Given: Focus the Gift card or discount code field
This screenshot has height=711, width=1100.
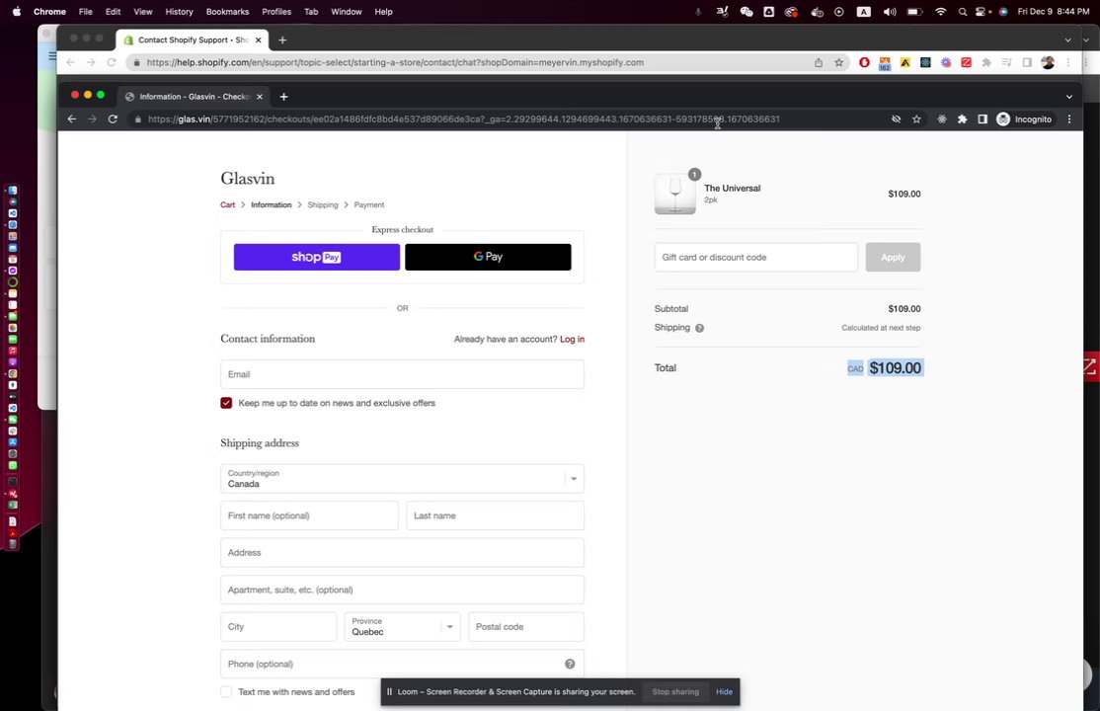Looking at the screenshot, I should click(755, 258).
